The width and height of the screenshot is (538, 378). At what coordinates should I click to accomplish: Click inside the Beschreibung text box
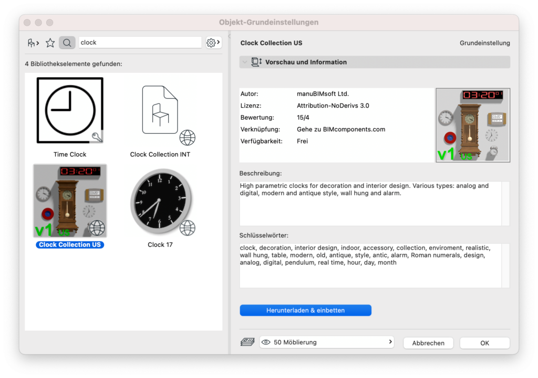pos(370,203)
